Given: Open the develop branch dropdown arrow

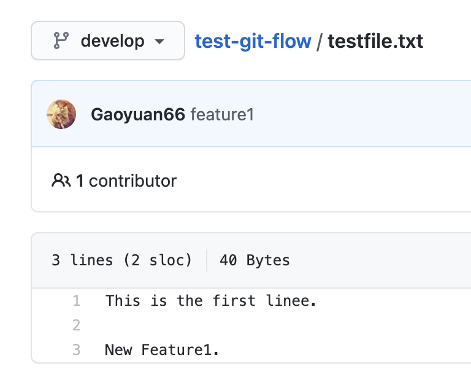Looking at the screenshot, I should coord(159,42).
